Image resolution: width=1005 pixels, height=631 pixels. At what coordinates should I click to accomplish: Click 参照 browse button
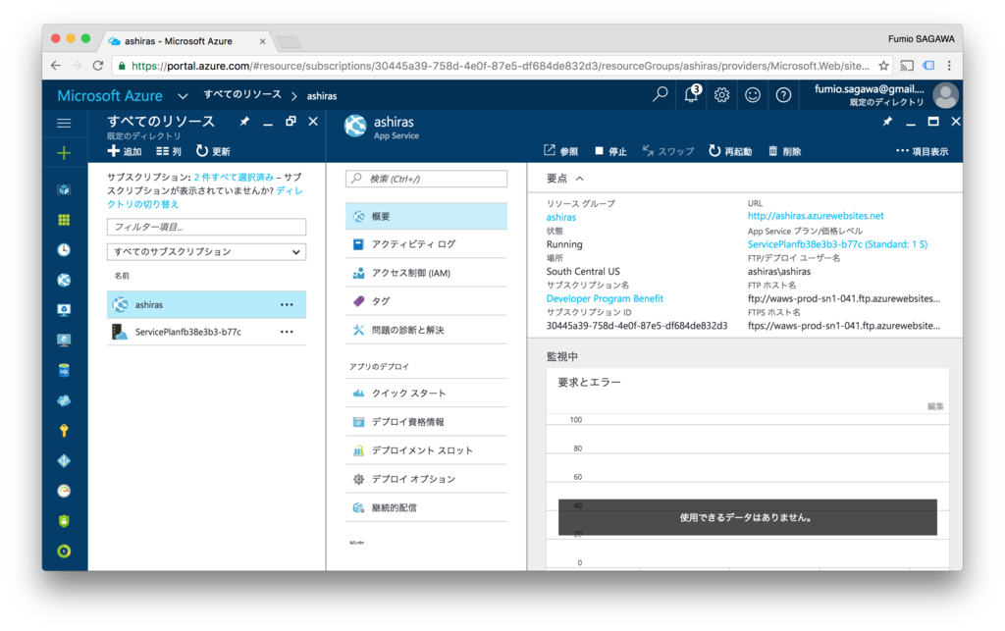(560, 151)
